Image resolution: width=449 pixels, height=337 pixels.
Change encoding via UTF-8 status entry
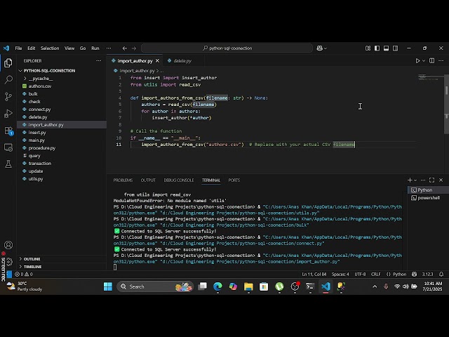point(360,275)
